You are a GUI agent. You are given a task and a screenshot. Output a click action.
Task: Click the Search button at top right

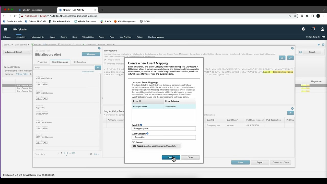pyautogui.click(x=312, y=52)
